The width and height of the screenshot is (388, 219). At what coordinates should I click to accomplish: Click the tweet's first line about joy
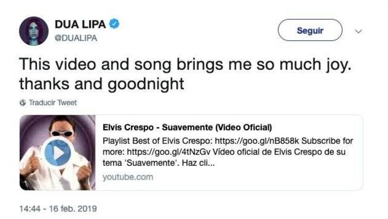pos(185,64)
